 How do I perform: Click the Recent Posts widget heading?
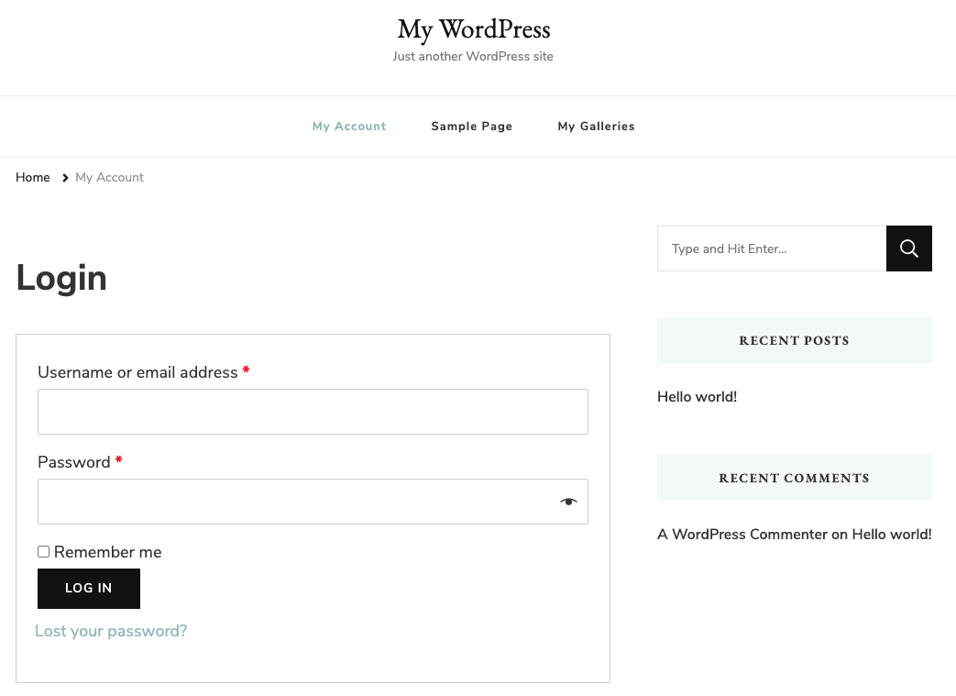click(x=795, y=340)
